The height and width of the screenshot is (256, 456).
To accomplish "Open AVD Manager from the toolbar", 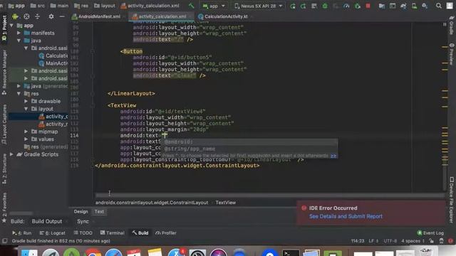I will click(414, 6).
